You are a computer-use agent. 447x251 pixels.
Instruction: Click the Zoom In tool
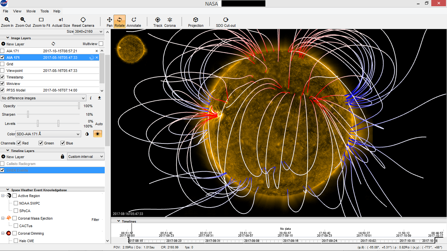tap(7, 22)
